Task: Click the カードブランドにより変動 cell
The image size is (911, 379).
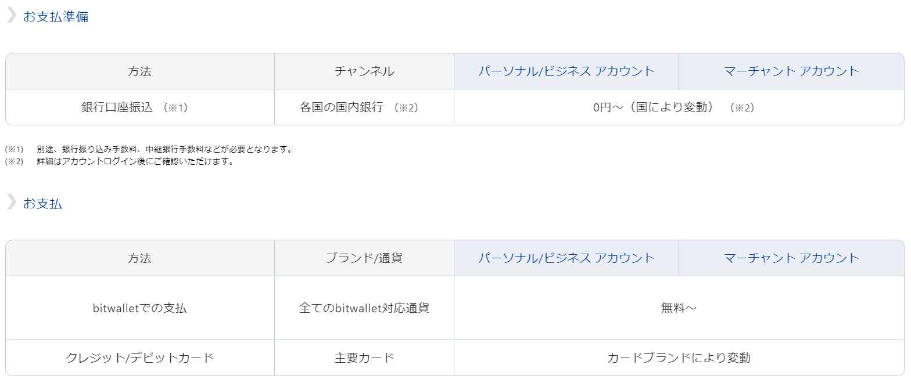Action: (679, 358)
